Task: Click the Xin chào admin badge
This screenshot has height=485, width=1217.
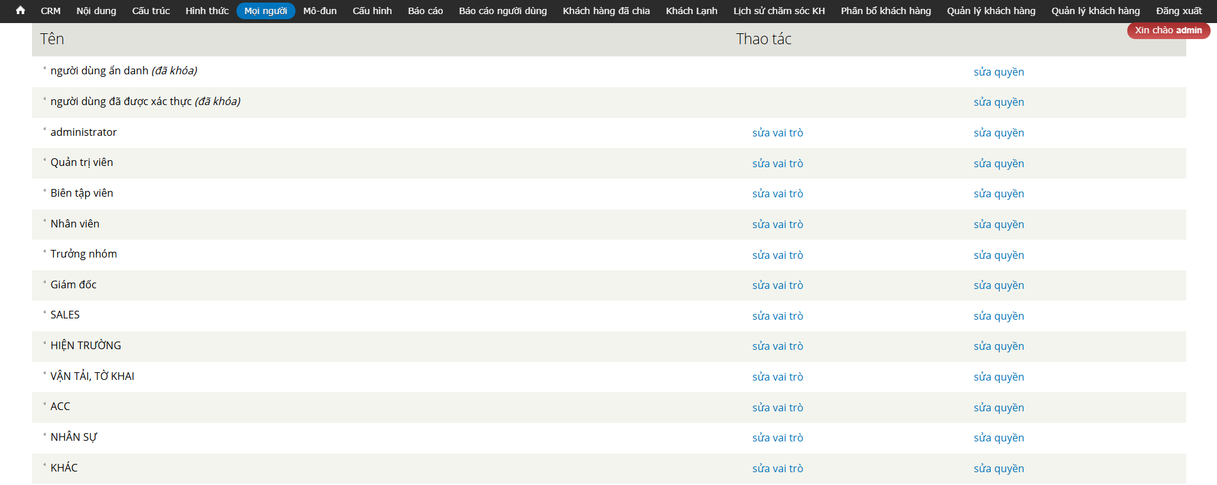Action: (1168, 30)
